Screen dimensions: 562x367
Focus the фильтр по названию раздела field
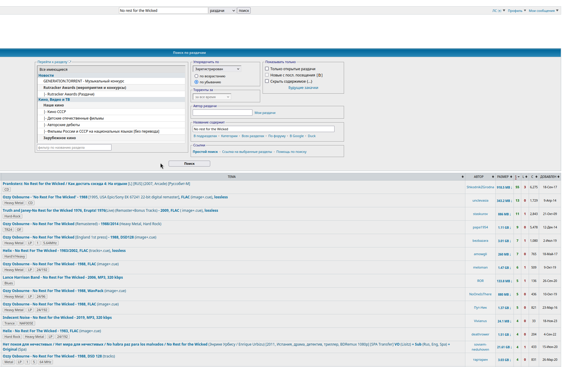pos(74,148)
